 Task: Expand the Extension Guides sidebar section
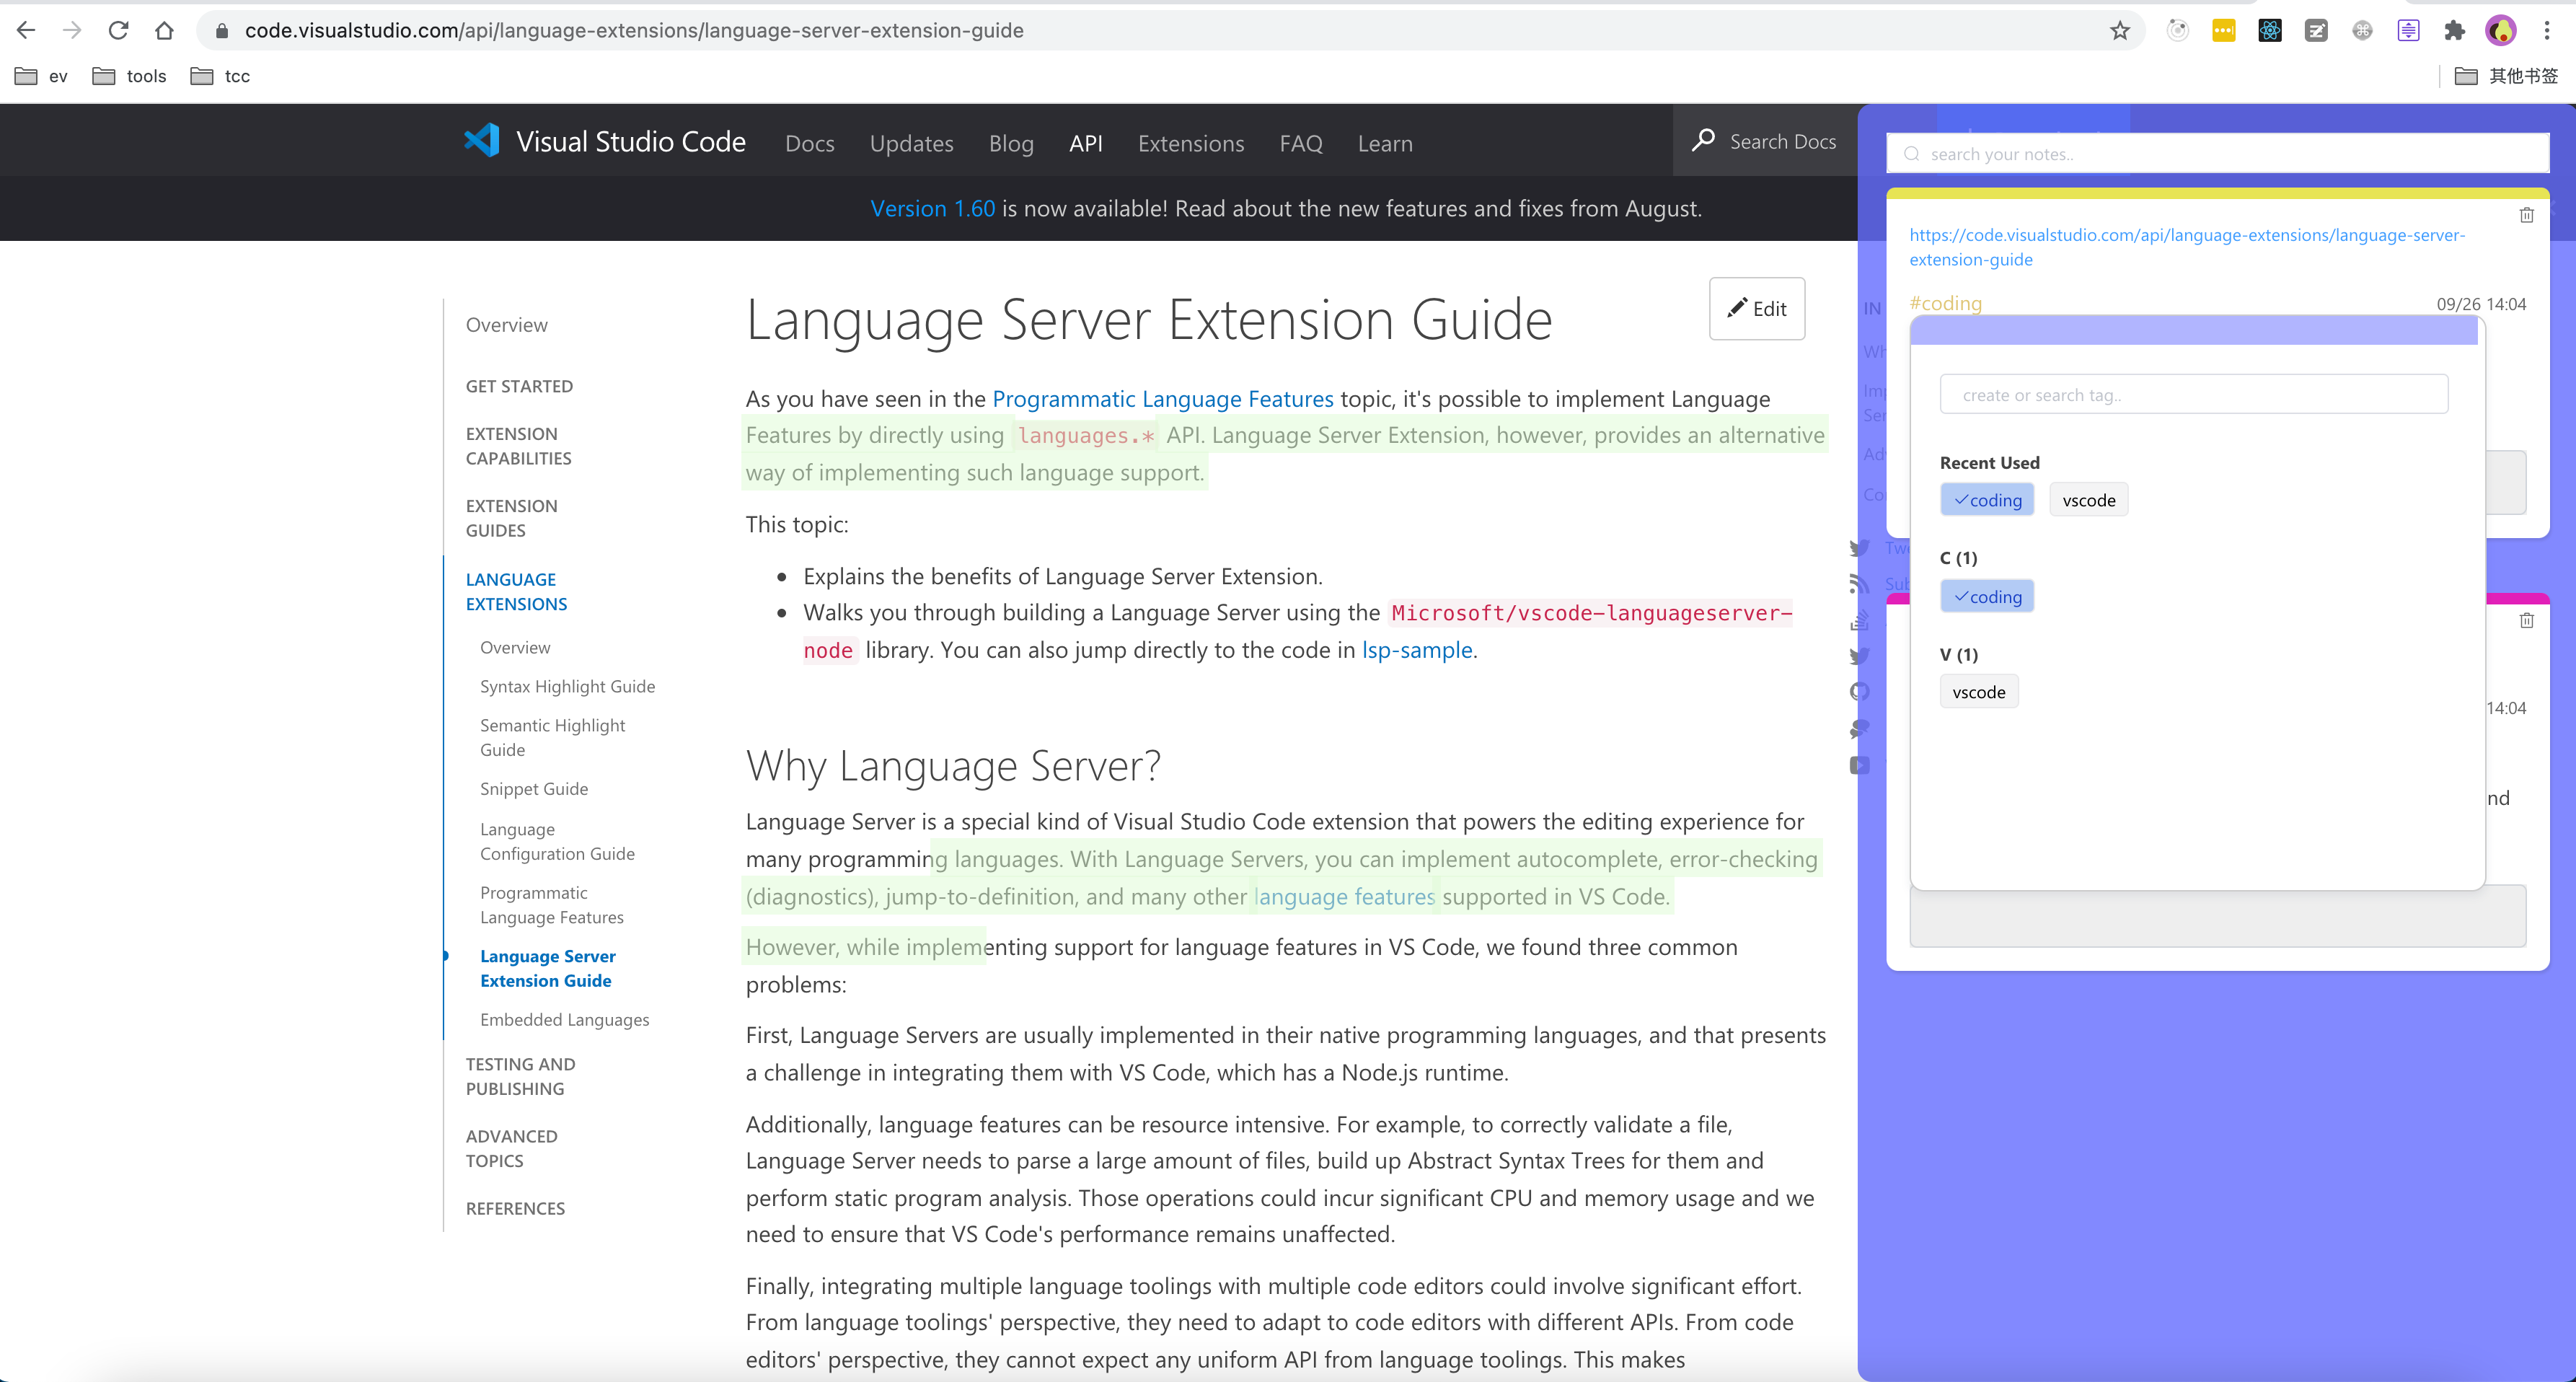click(x=511, y=518)
